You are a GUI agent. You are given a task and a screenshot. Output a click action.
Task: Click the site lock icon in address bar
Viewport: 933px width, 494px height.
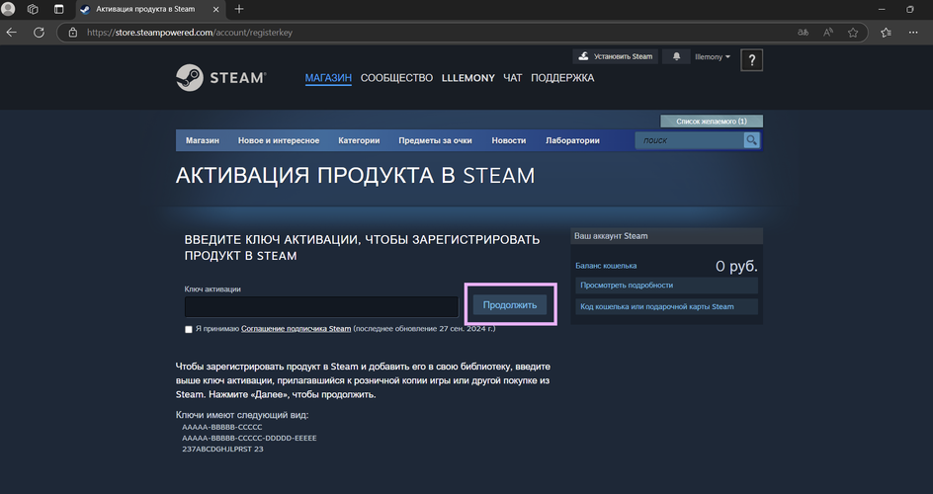point(72,33)
